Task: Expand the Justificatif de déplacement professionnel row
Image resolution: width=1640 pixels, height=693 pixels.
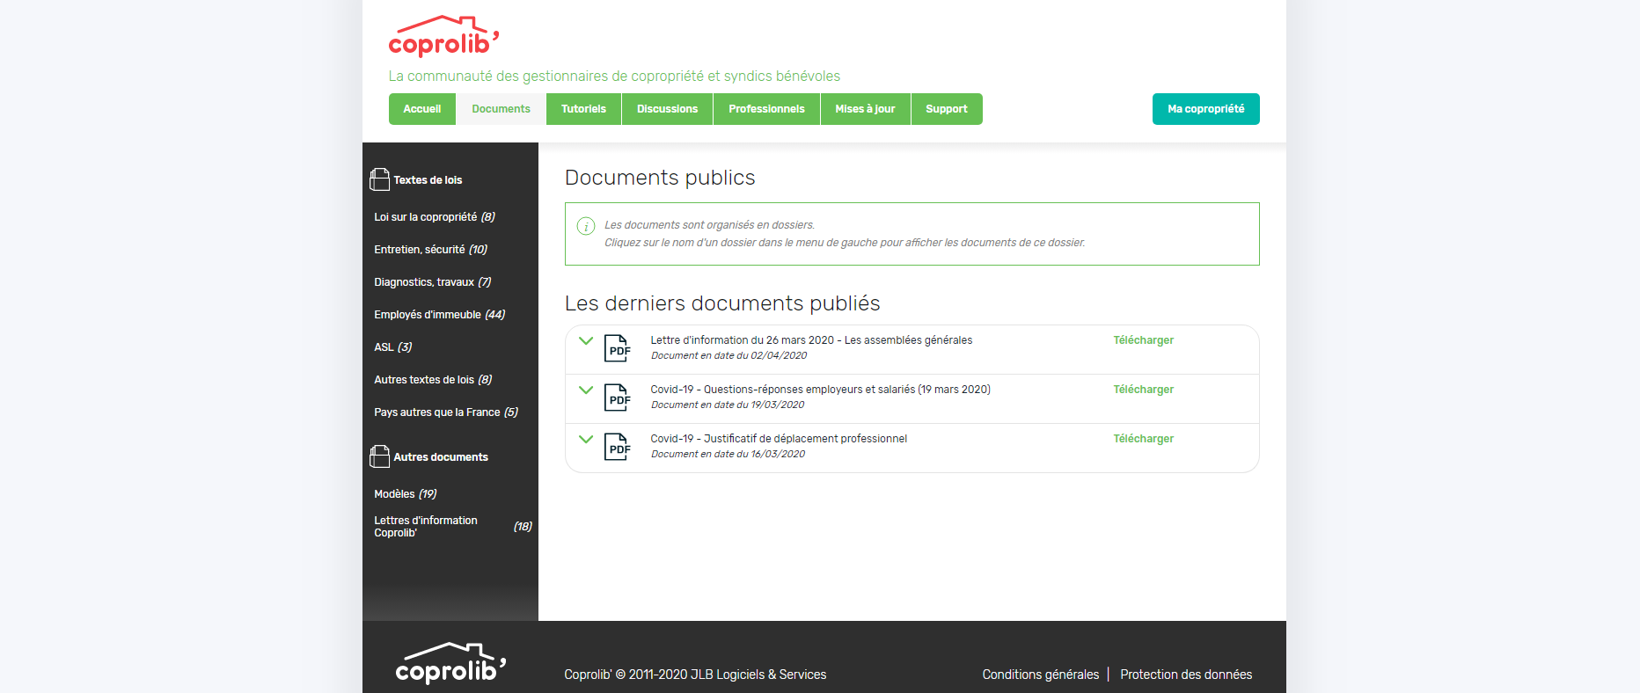Action: click(586, 440)
